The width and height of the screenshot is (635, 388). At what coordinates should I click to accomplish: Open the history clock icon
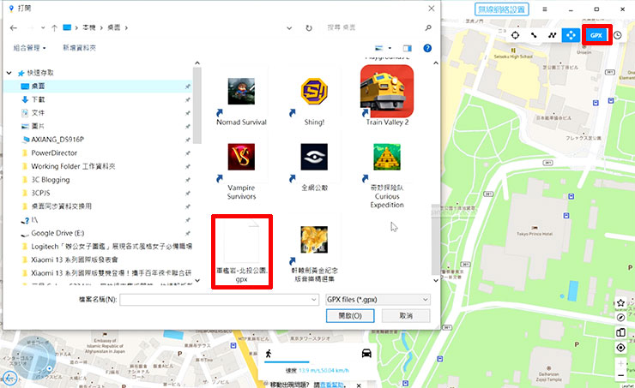click(x=618, y=35)
